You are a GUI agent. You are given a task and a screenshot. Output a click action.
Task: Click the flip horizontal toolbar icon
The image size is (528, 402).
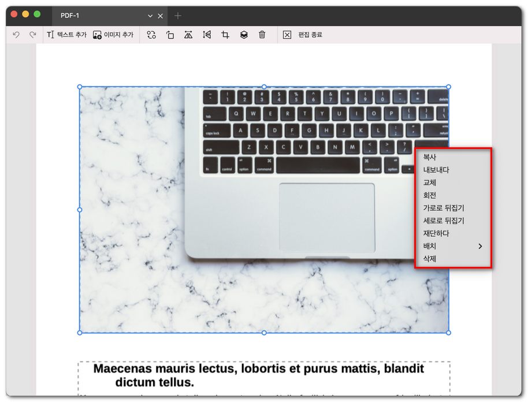click(x=188, y=35)
